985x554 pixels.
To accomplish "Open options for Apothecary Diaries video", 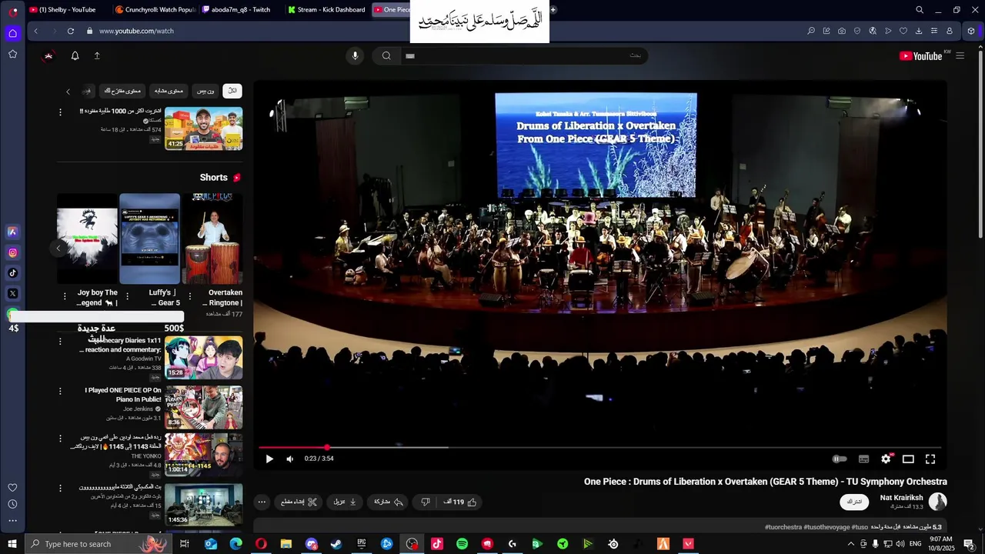I will (60, 341).
